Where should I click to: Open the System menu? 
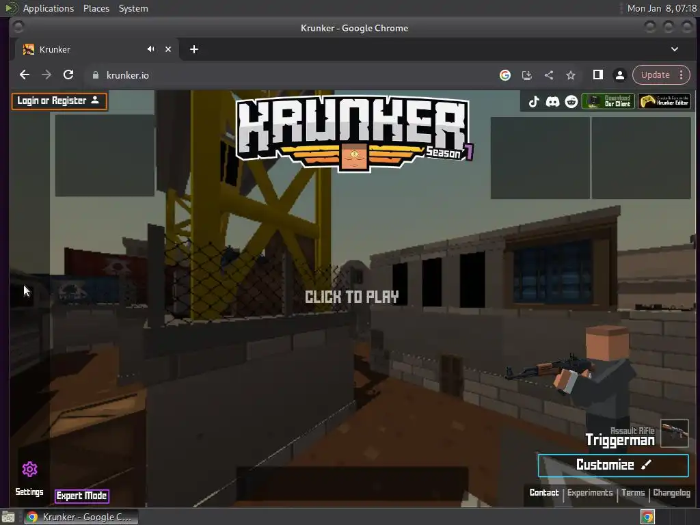click(133, 8)
